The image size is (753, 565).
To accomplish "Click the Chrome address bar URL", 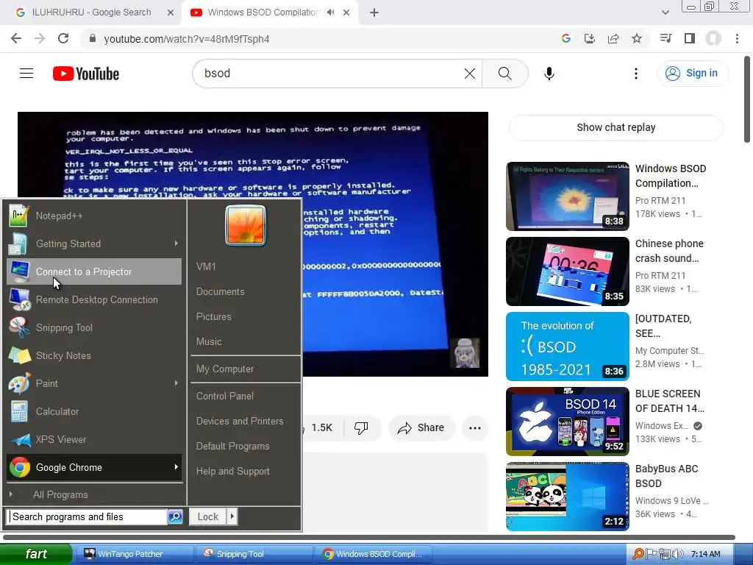I will pyautogui.click(x=186, y=39).
